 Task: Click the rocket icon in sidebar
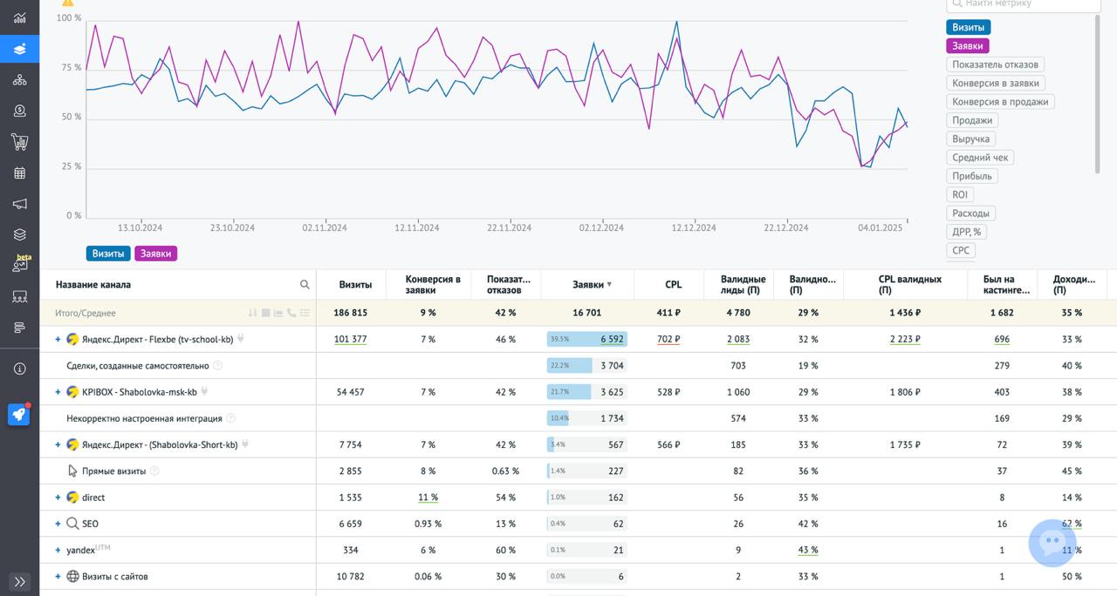point(19,415)
